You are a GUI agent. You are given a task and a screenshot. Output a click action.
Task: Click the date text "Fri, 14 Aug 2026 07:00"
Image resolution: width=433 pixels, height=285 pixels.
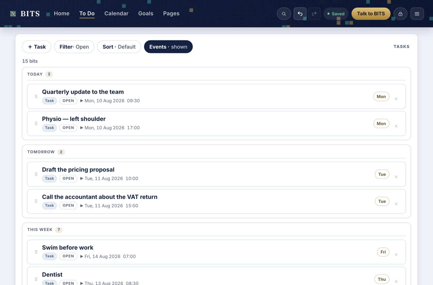110,256
